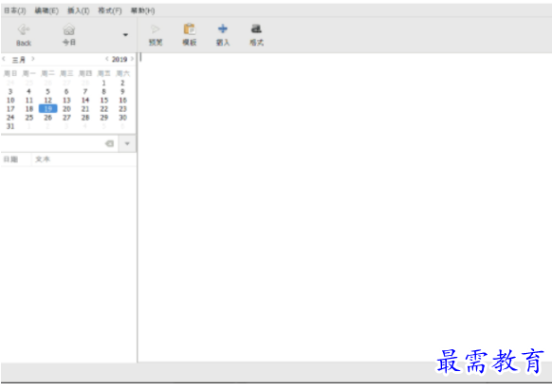This screenshot has width=552, height=391.
Task: Go to next month in calendar
Action: pos(33,59)
